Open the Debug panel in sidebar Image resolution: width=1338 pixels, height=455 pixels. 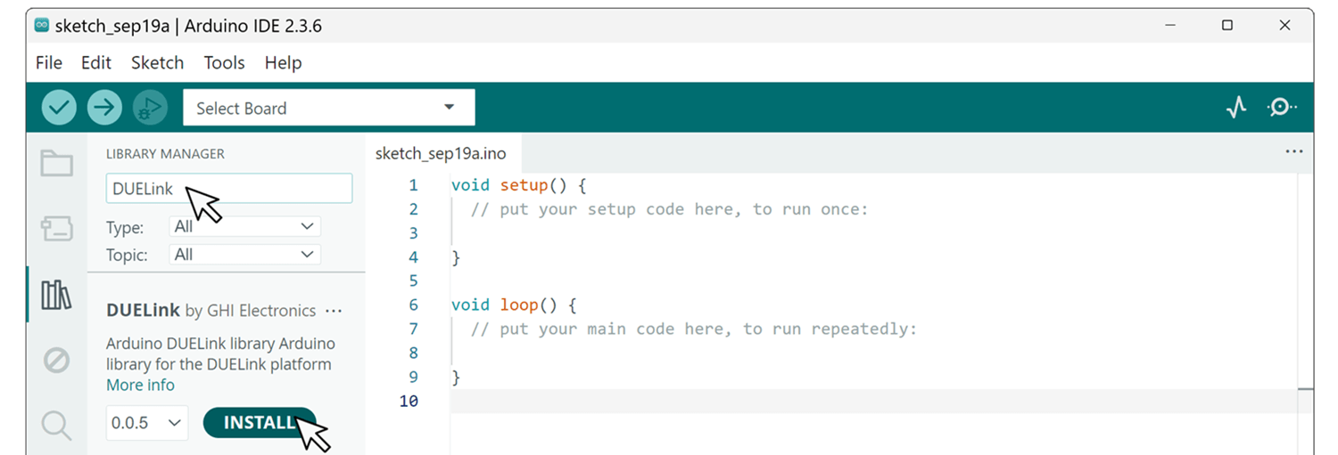pyautogui.click(x=56, y=361)
